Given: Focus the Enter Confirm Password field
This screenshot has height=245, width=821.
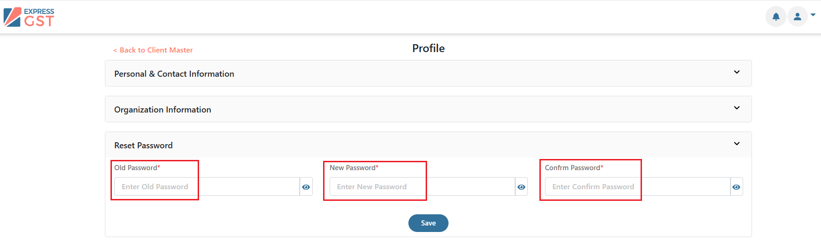Looking at the screenshot, I should coord(637,187).
